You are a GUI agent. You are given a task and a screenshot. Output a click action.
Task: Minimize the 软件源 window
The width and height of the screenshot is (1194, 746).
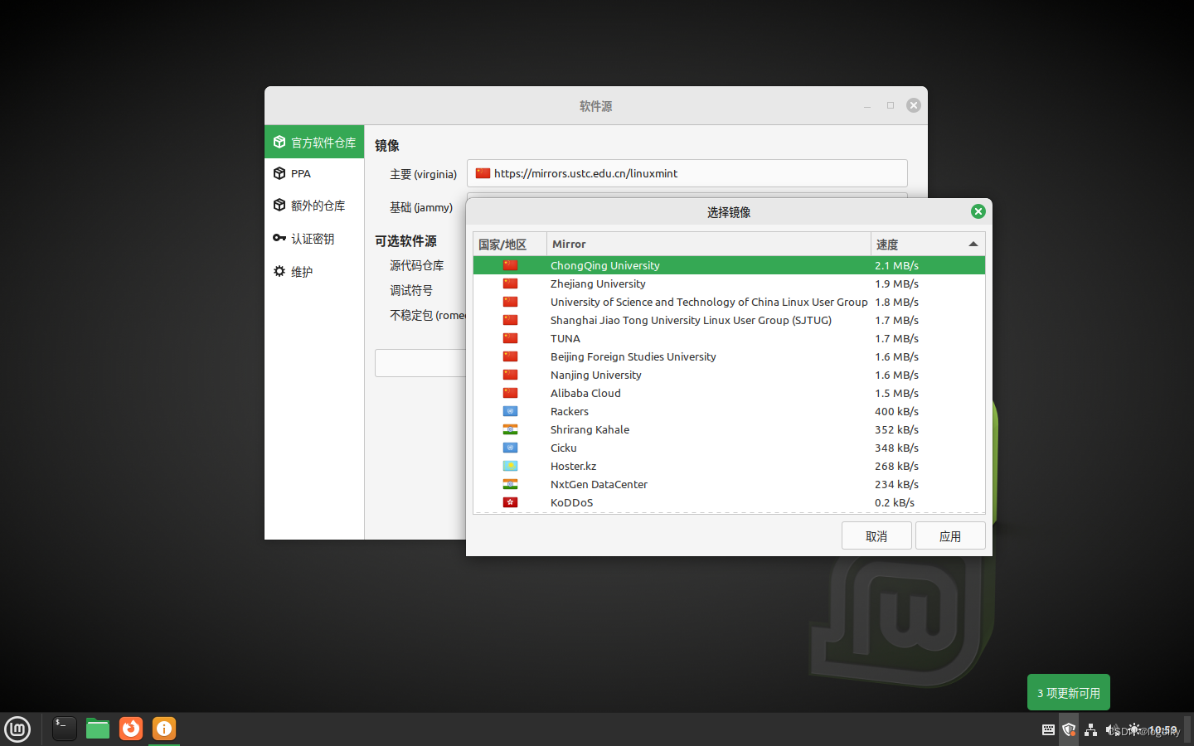click(867, 106)
